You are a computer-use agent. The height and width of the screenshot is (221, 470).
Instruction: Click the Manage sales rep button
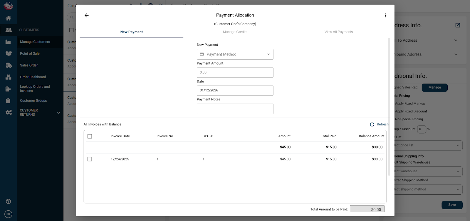click(434, 87)
